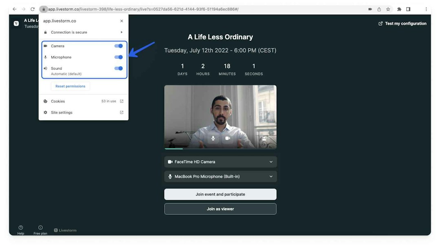Reload the page

[x=33, y=9]
